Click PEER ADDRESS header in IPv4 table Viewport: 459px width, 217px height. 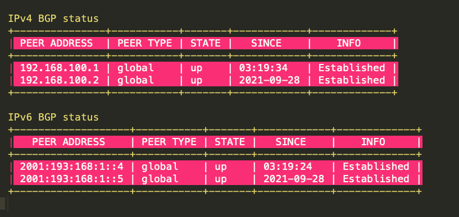56,43
